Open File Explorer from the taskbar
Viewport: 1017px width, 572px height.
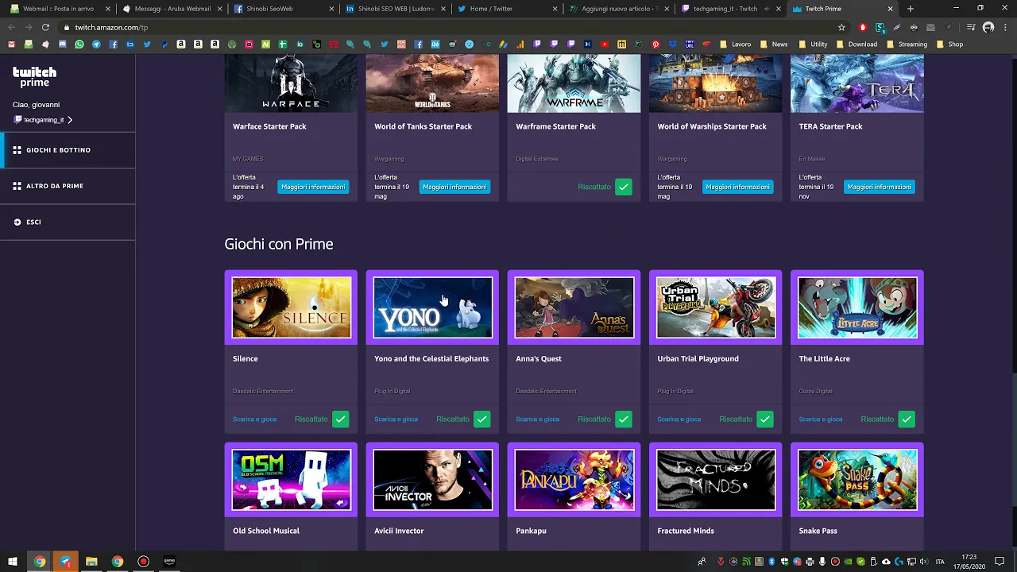point(91,562)
